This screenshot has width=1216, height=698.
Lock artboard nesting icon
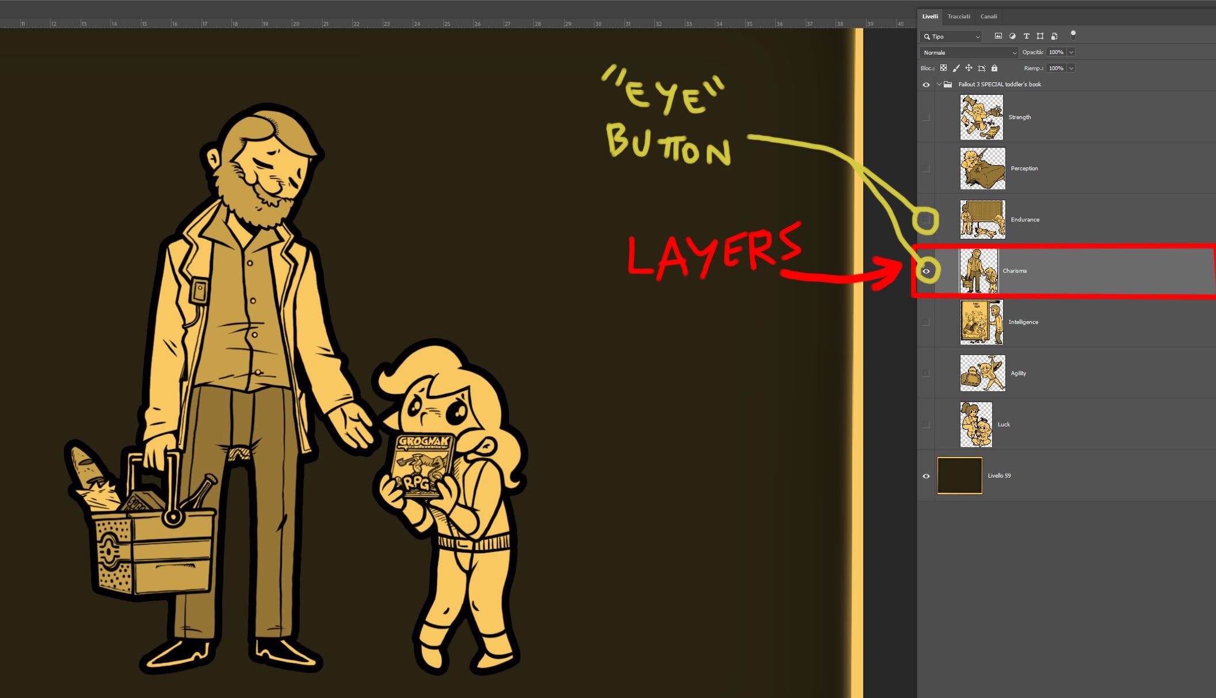(x=982, y=68)
